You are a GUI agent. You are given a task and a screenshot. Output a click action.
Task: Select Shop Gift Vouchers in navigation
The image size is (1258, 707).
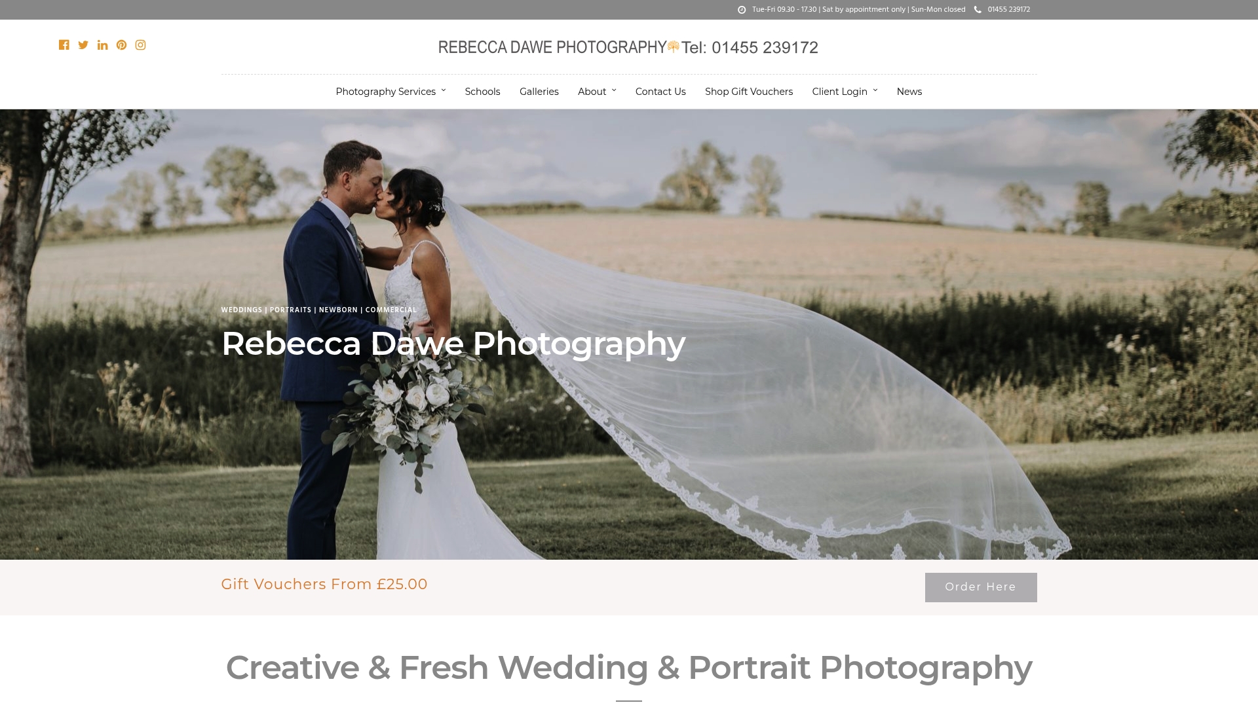[x=749, y=92]
